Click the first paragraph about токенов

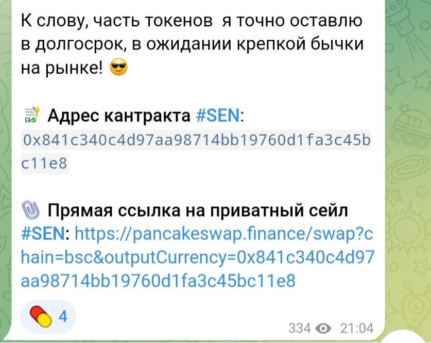[x=192, y=44]
